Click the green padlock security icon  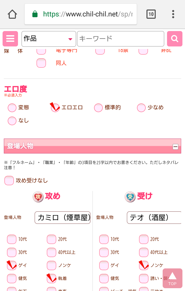click(x=35, y=14)
